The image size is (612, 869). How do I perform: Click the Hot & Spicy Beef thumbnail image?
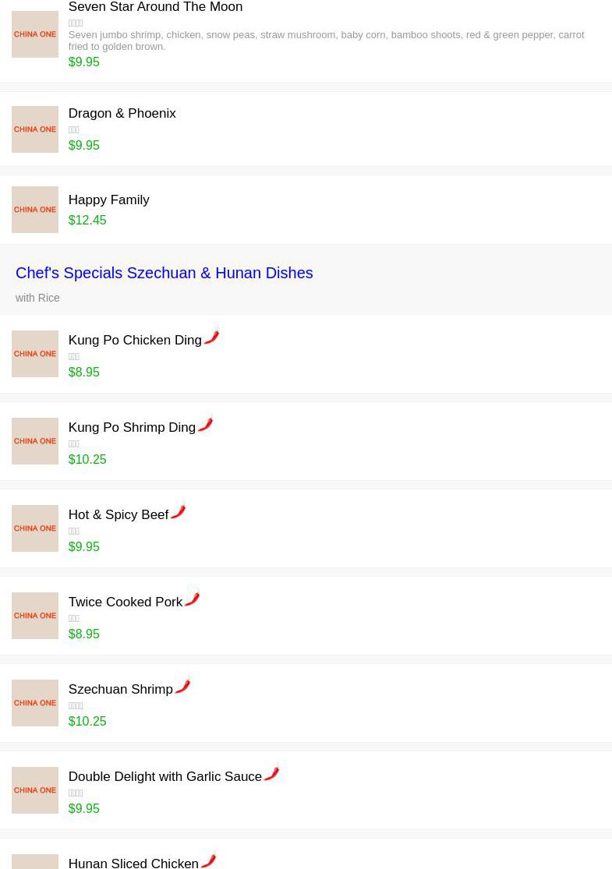35,528
